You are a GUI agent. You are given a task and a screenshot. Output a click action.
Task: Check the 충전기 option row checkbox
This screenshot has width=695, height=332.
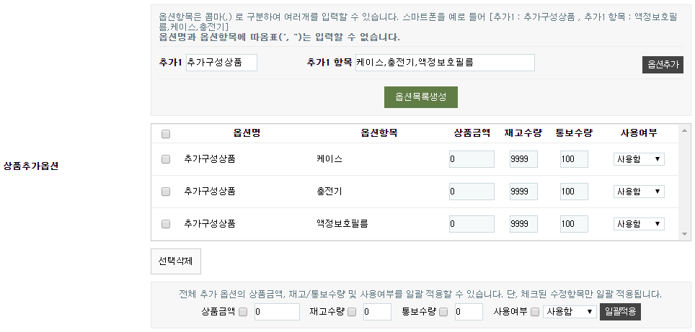[x=166, y=192]
